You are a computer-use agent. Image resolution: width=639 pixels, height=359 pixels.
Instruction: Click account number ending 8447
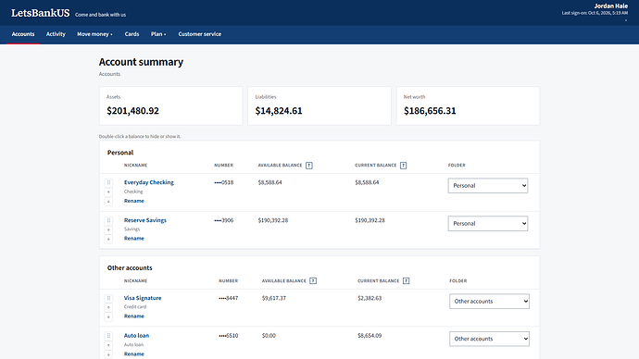pyautogui.click(x=228, y=298)
